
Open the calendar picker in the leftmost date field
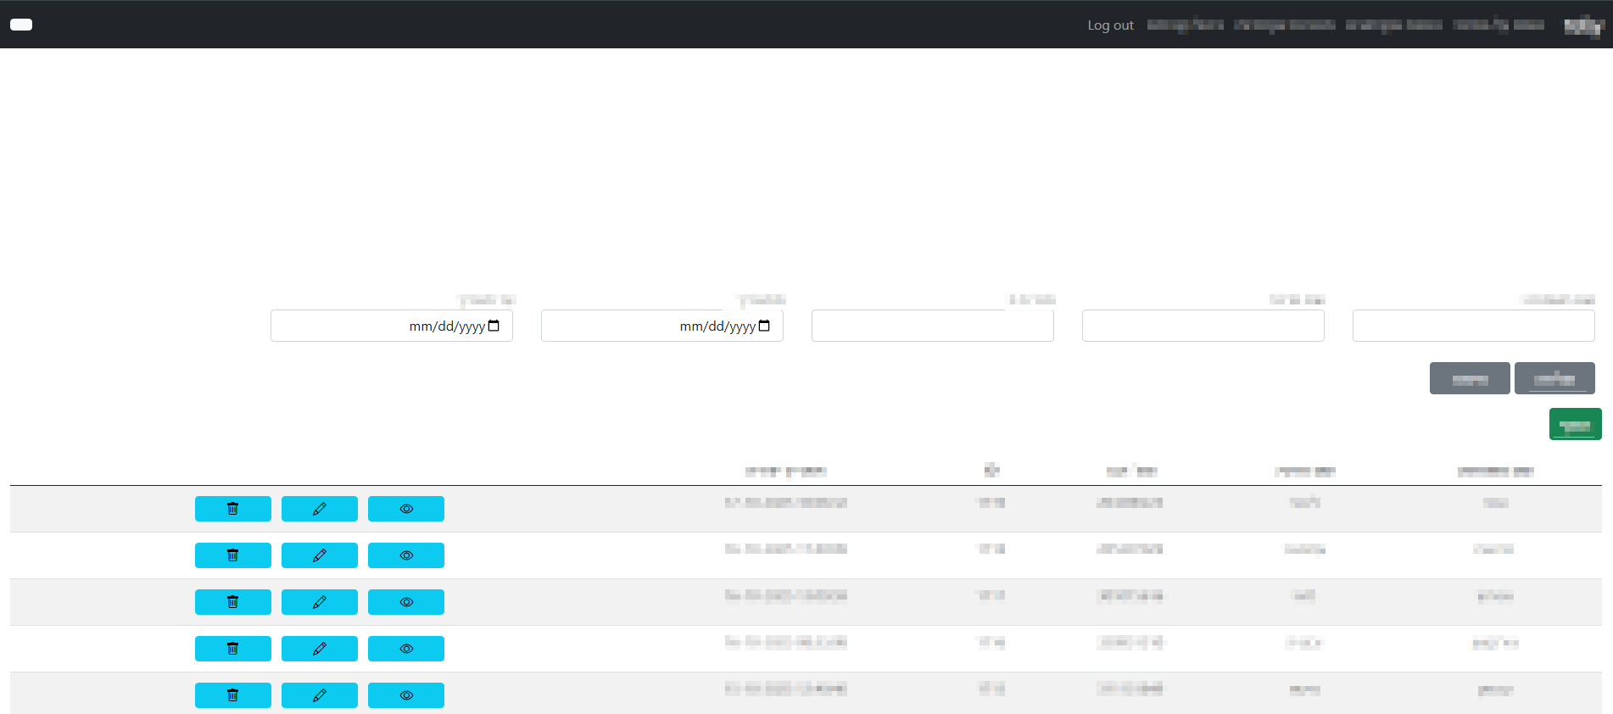tap(494, 326)
